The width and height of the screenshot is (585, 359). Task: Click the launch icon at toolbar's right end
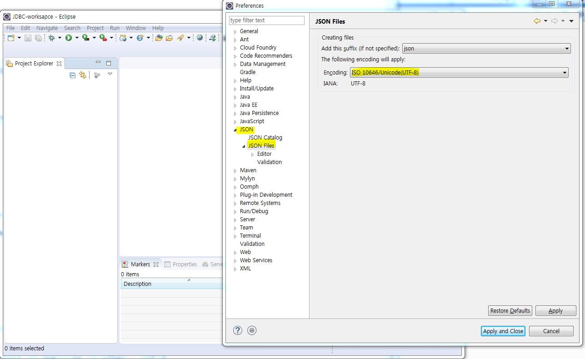point(212,38)
